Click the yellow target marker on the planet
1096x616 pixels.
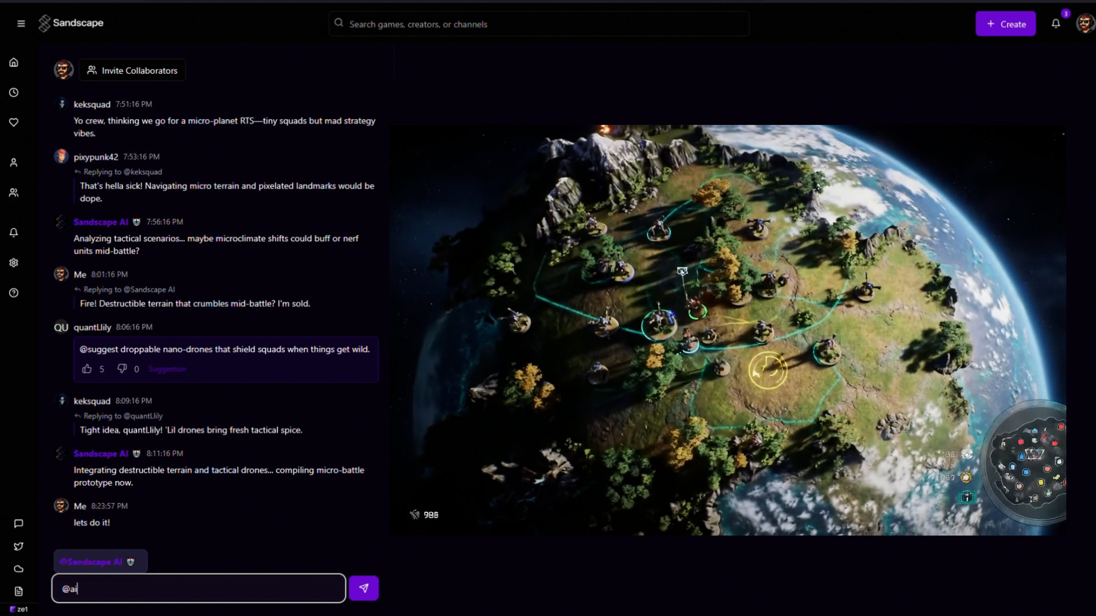(x=768, y=370)
